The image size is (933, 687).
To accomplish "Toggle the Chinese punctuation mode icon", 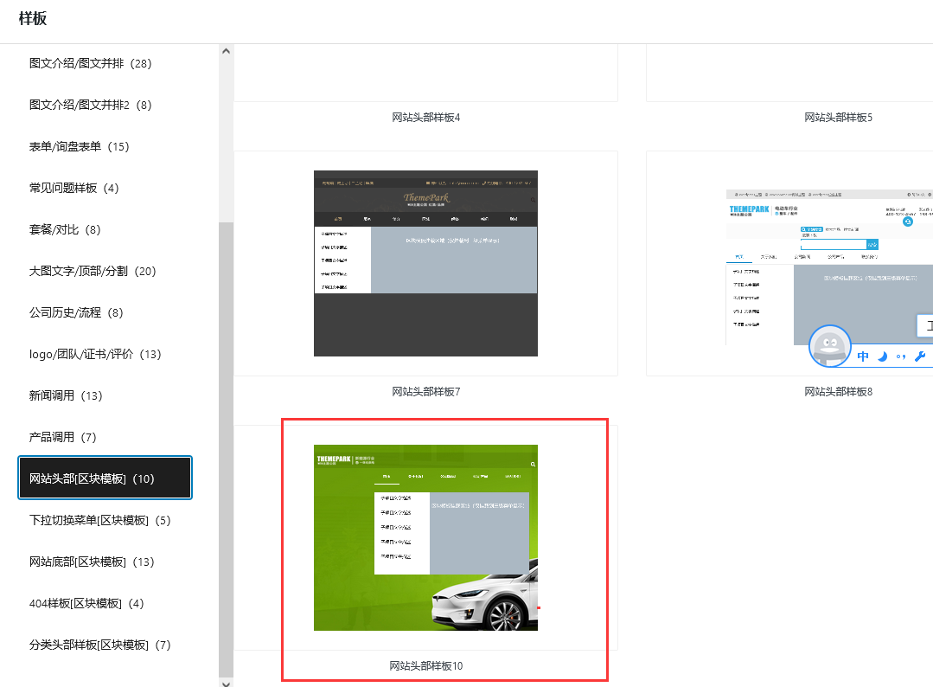I will pyautogui.click(x=901, y=356).
